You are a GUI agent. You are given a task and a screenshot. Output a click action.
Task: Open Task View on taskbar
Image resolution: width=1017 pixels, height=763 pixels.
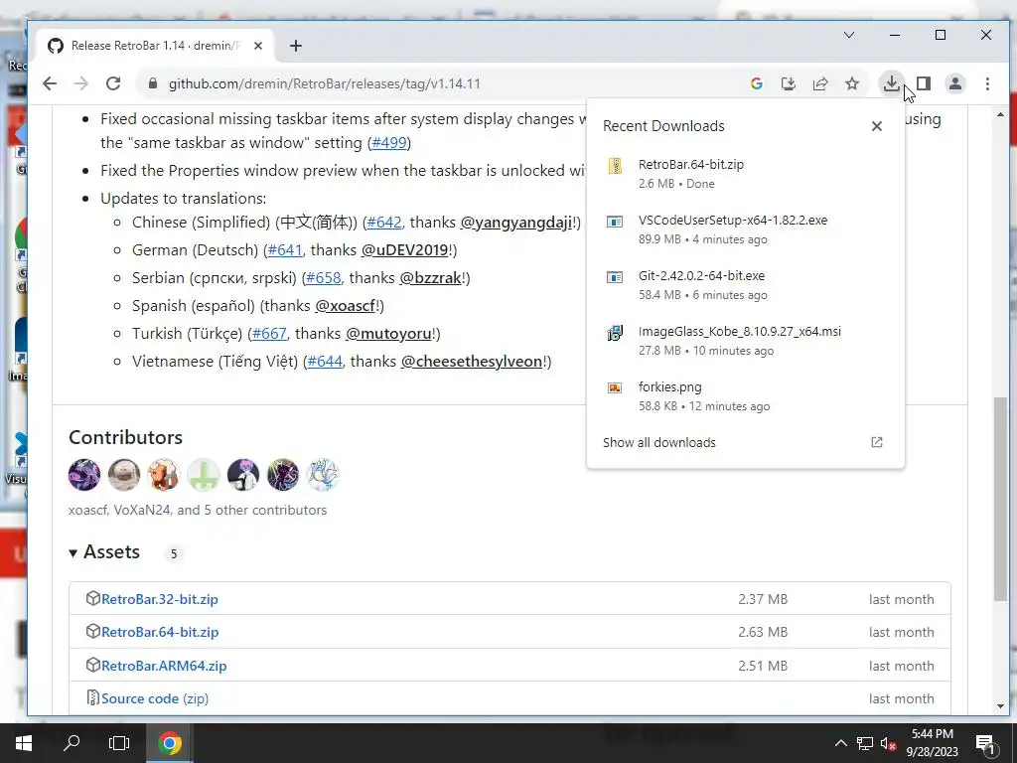119,743
